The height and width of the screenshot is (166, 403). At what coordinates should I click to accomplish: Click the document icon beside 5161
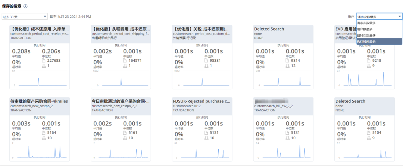coord(125,133)
